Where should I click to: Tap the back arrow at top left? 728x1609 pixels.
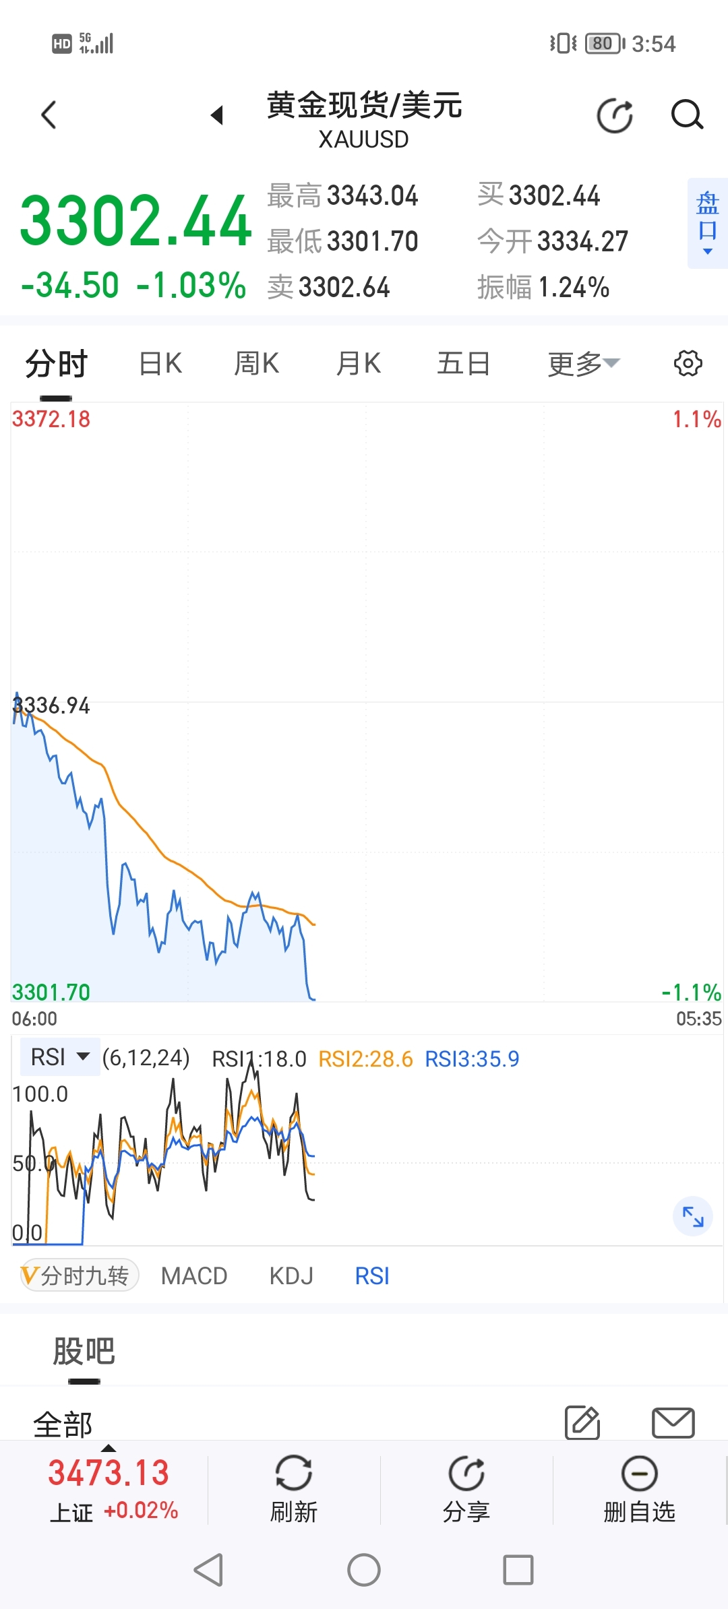tap(49, 115)
